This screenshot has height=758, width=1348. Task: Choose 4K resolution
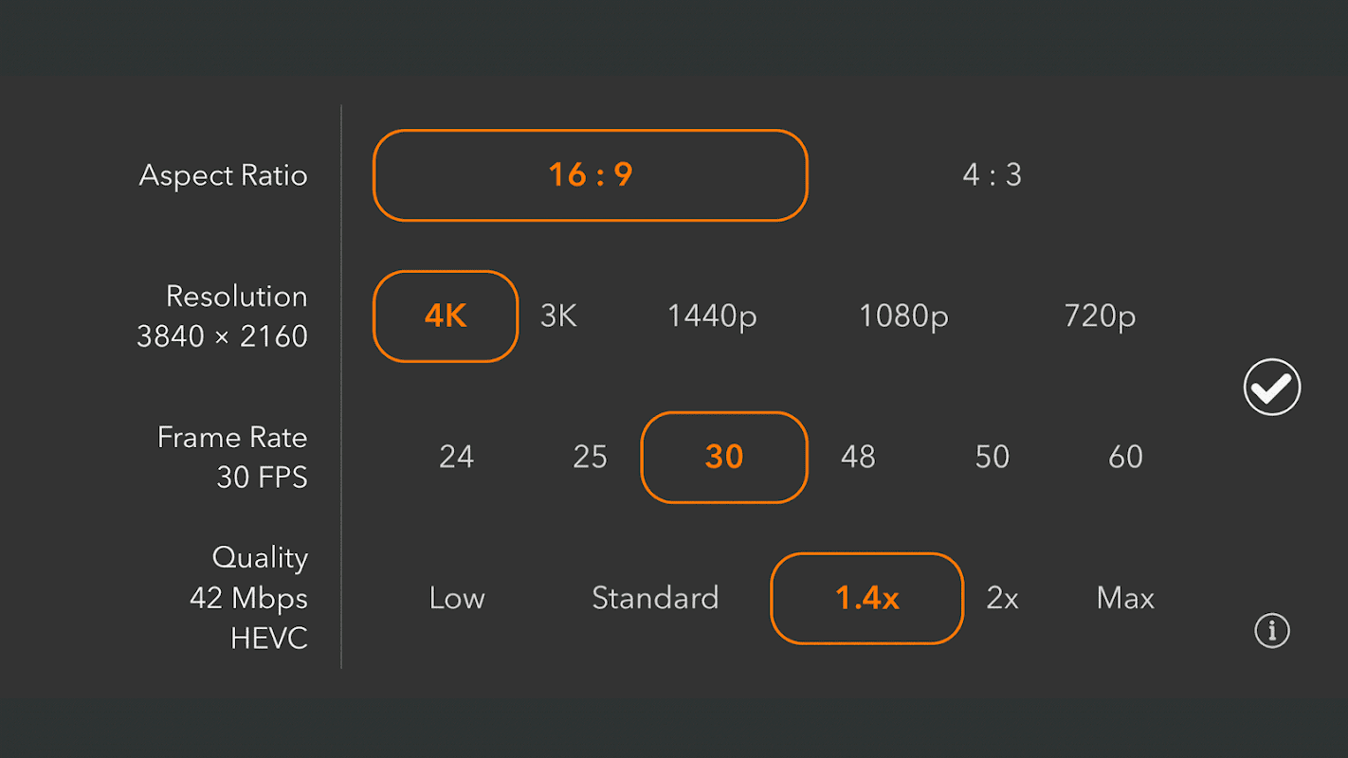pyautogui.click(x=446, y=316)
